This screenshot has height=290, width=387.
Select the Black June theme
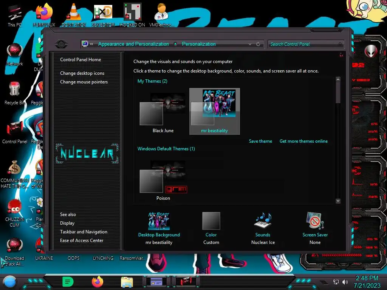point(163,112)
